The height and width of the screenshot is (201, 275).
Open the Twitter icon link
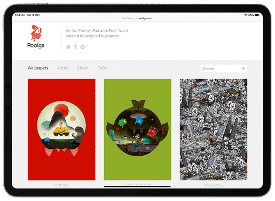[x=68, y=47]
